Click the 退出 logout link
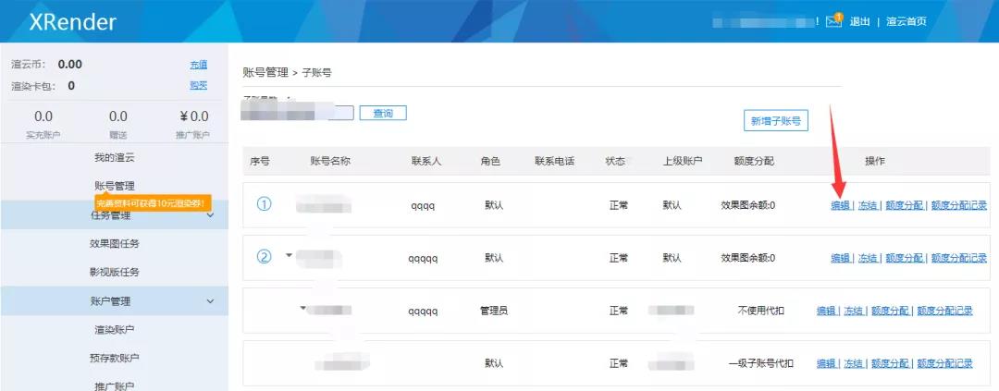The height and width of the screenshot is (391, 999). coord(859,21)
